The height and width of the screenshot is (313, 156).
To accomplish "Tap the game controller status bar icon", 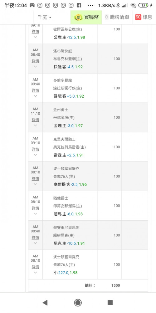I will [32, 5].
